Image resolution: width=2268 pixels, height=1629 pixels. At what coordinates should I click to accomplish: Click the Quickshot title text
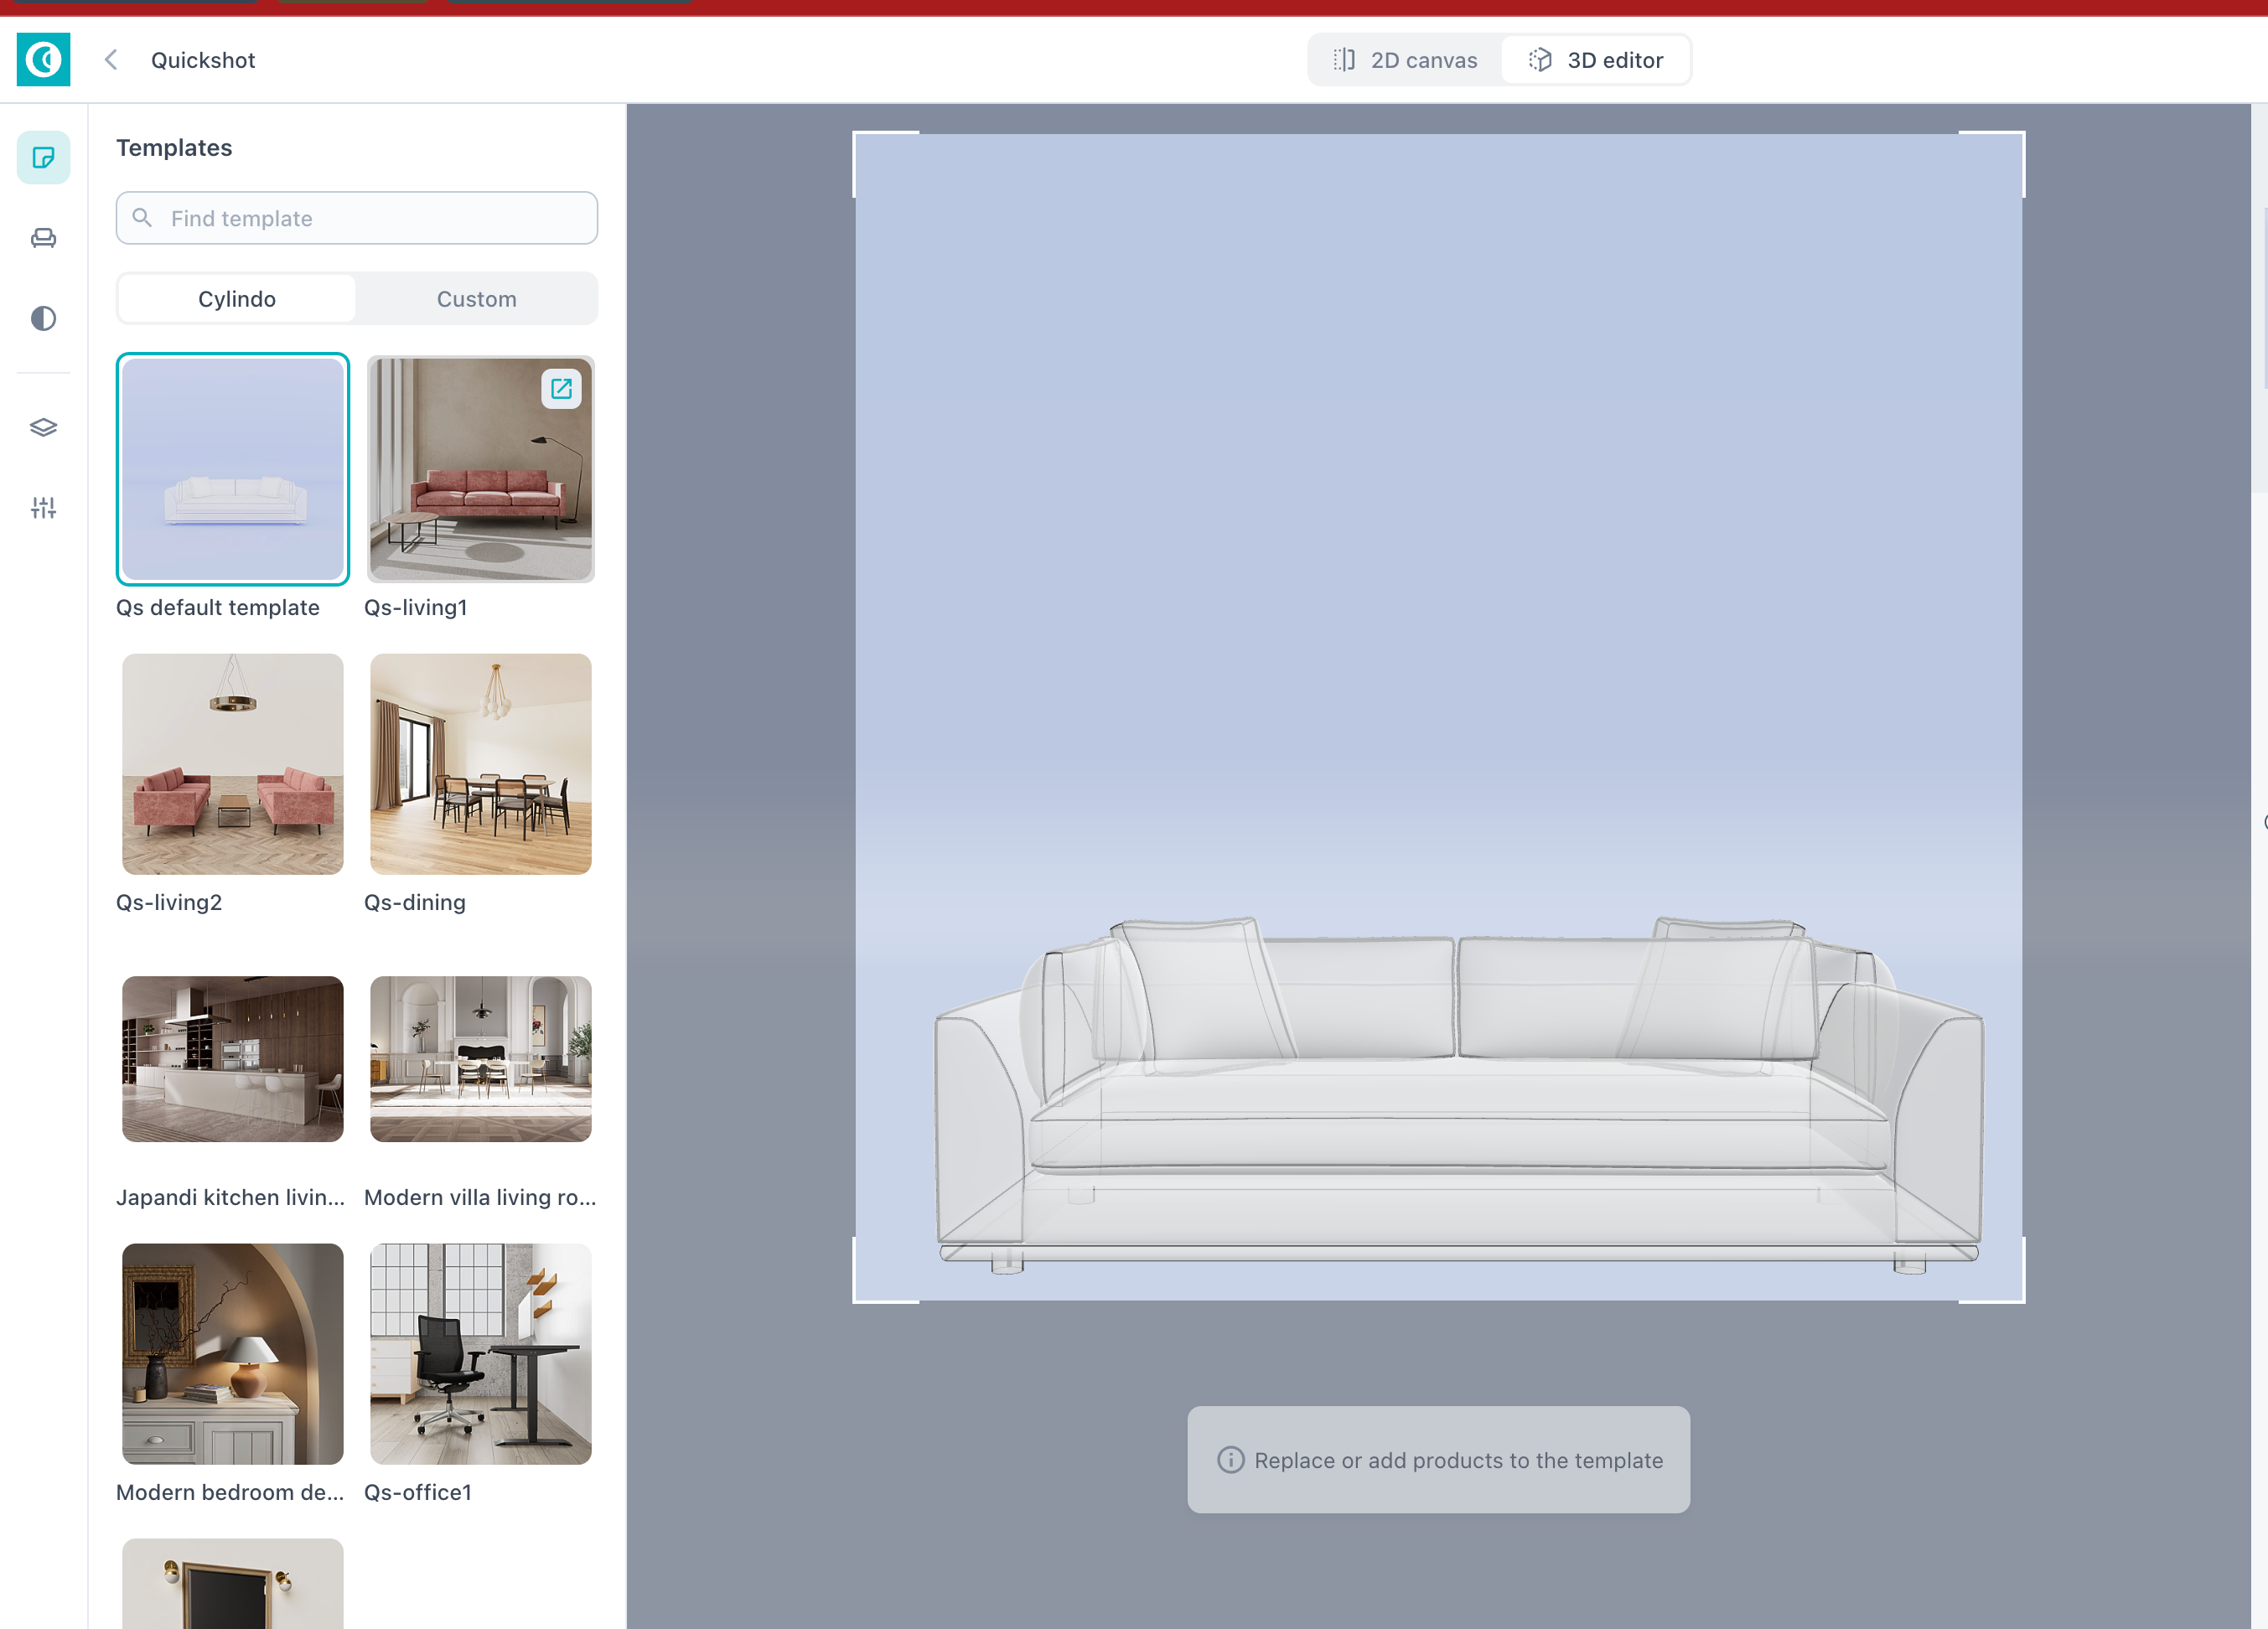tap(203, 60)
